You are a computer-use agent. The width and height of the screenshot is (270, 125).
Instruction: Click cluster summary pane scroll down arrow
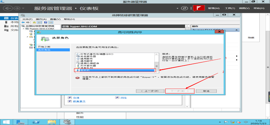click(x=187, y=107)
